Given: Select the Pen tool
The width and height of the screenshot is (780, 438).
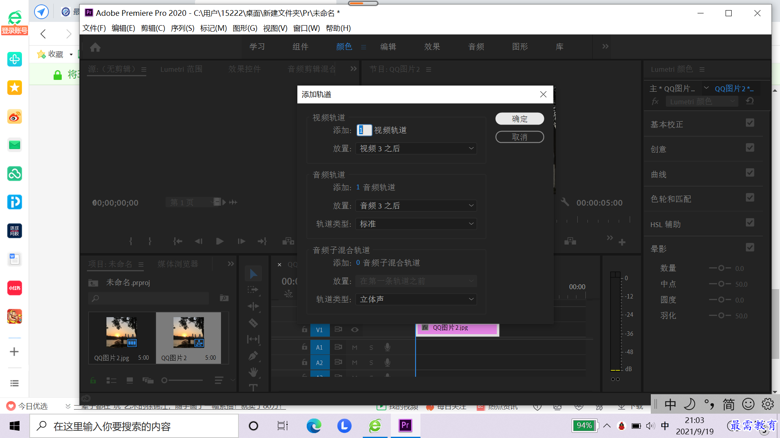Looking at the screenshot, I should (253, 356).
